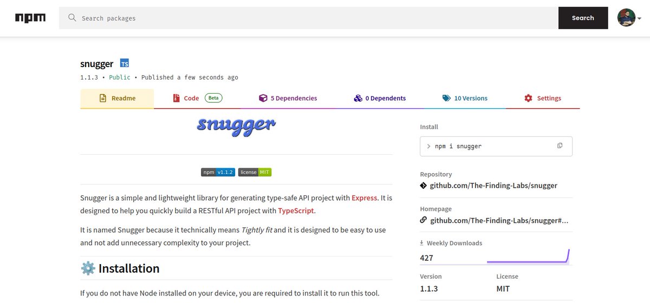The width and height of the screenshot is (650, 303).
Task: Click the Readme document icon
Action: click(x=103, y=98)
